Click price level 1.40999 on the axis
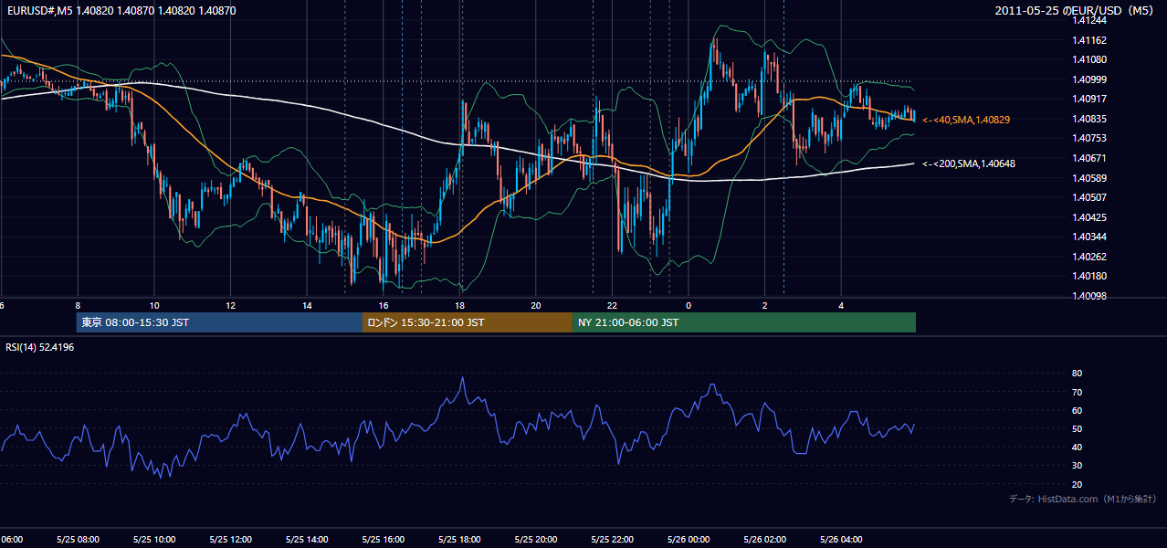Image resolution: width=1167 pixels, height=548 pixels. [x=1089, y=79]
